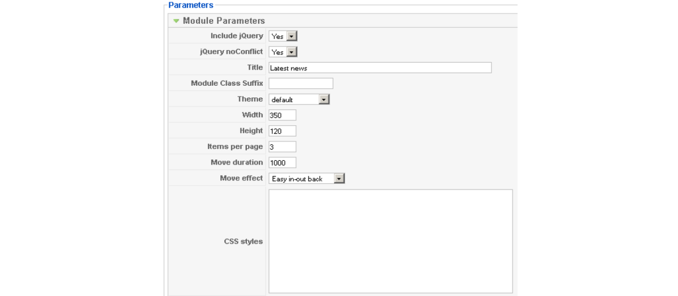
Task: Click the Height input field
Action: [282, 131]
